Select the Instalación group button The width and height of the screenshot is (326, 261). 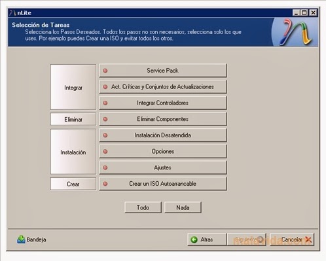pyautogui.click(x=73, y=152)
